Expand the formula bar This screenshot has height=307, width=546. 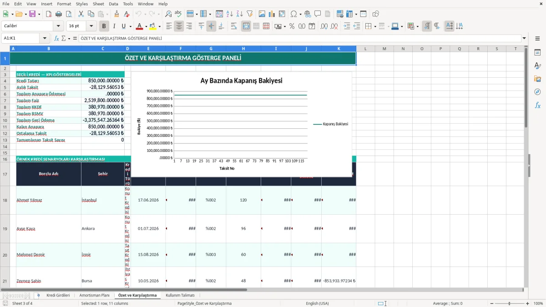[524, 39]
